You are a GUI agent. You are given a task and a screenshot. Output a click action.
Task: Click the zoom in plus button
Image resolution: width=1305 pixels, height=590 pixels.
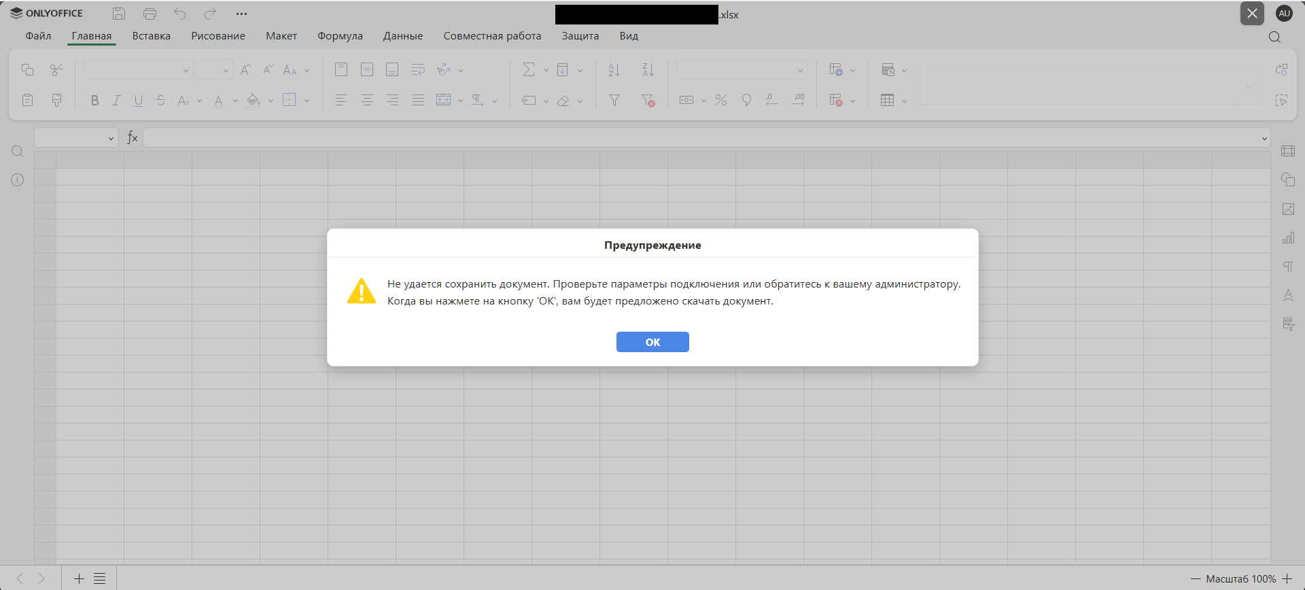click(x=1287, y=578)
